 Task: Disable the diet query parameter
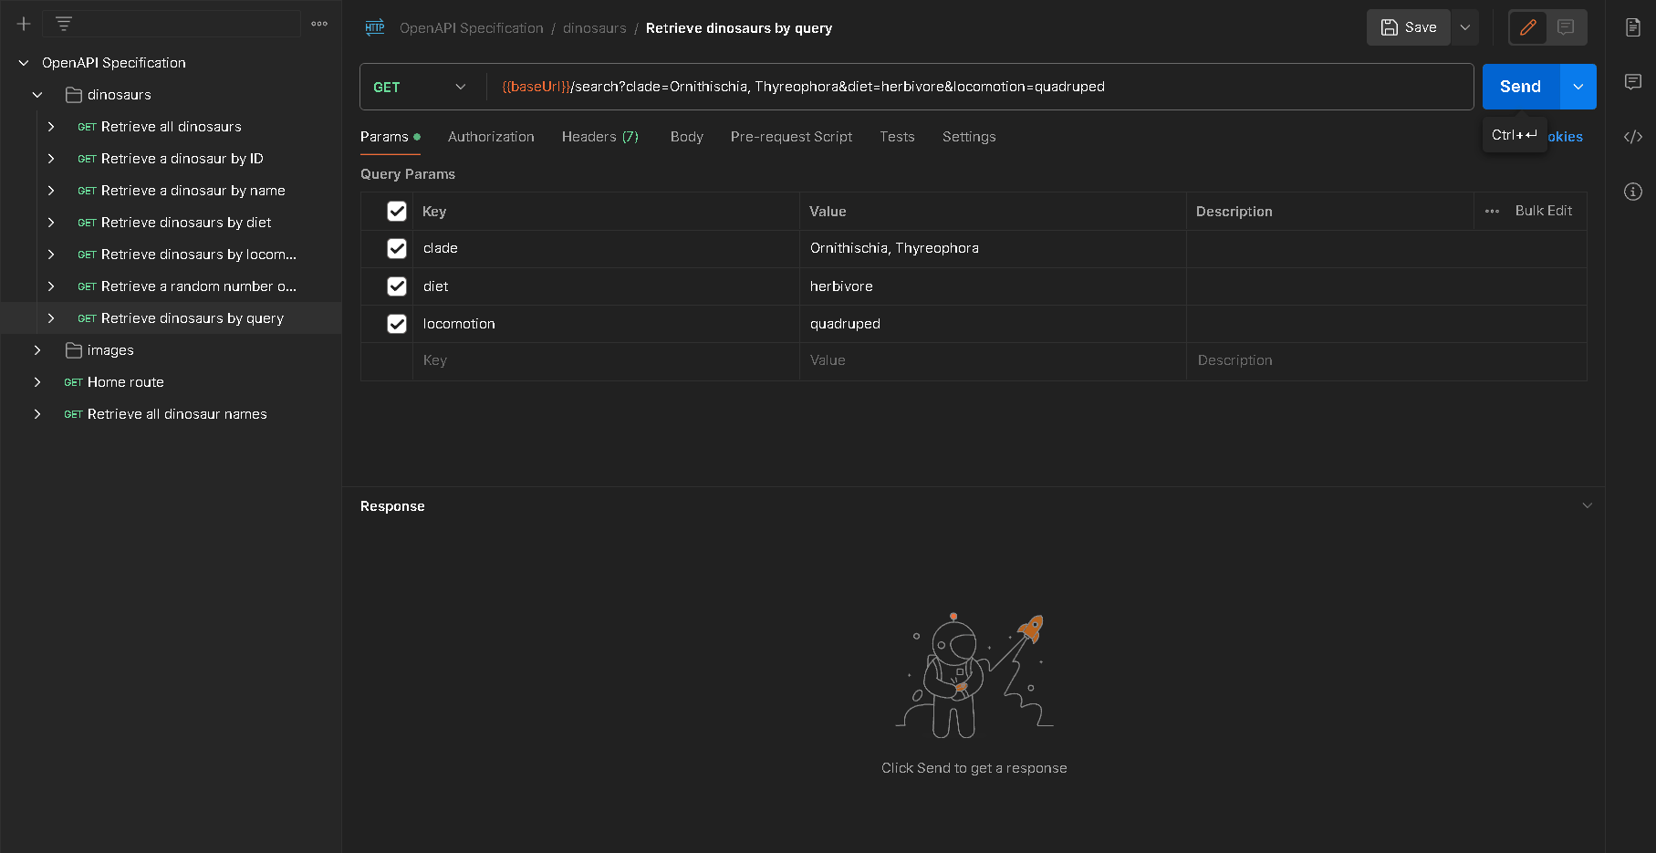click(397, 286)
